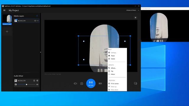Click the top-right blue selection handle
The image size is (189, 106).
point(130,36)
